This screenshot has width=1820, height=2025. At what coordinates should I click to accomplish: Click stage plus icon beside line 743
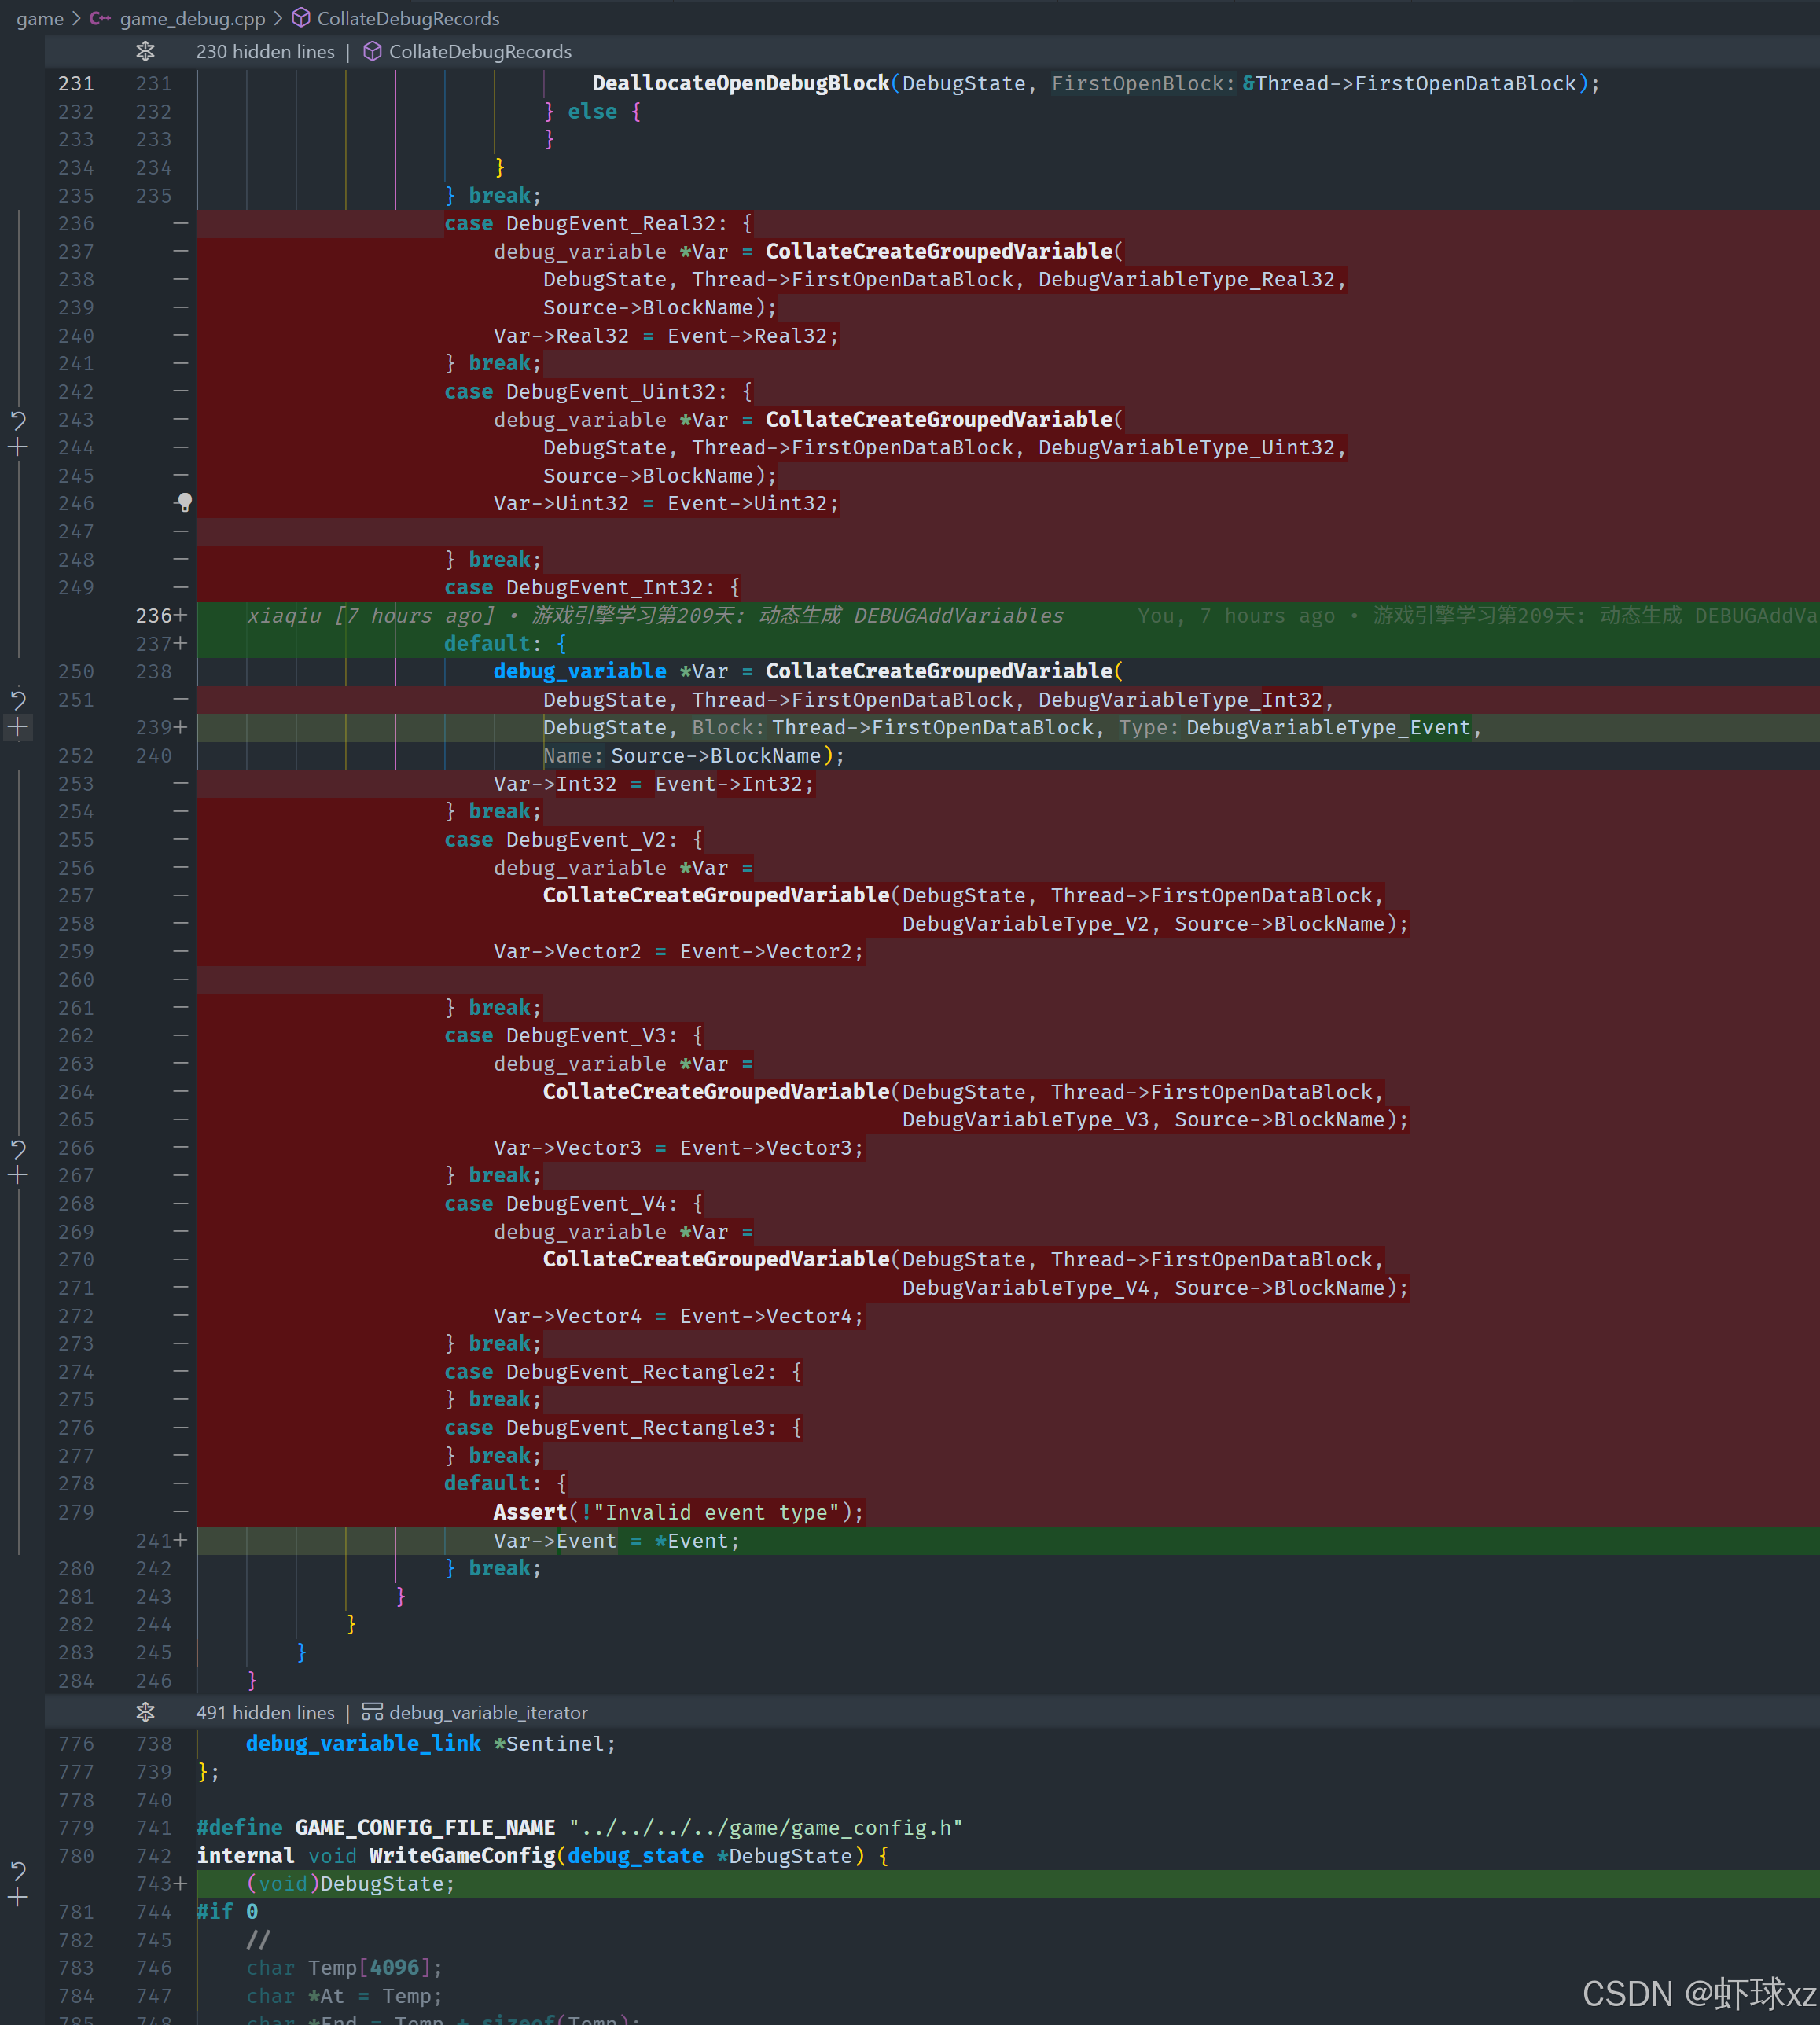(x=18, y=1897)
